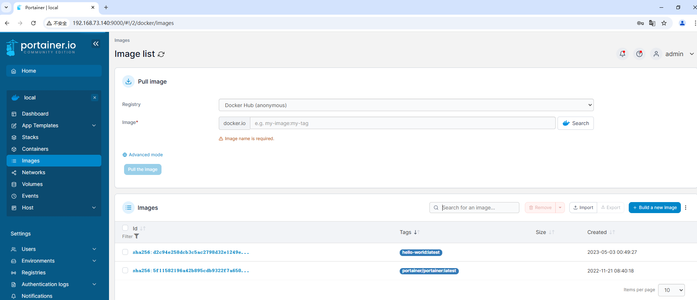
Task: Sort images by Size arrows
Action: point(551,232)
